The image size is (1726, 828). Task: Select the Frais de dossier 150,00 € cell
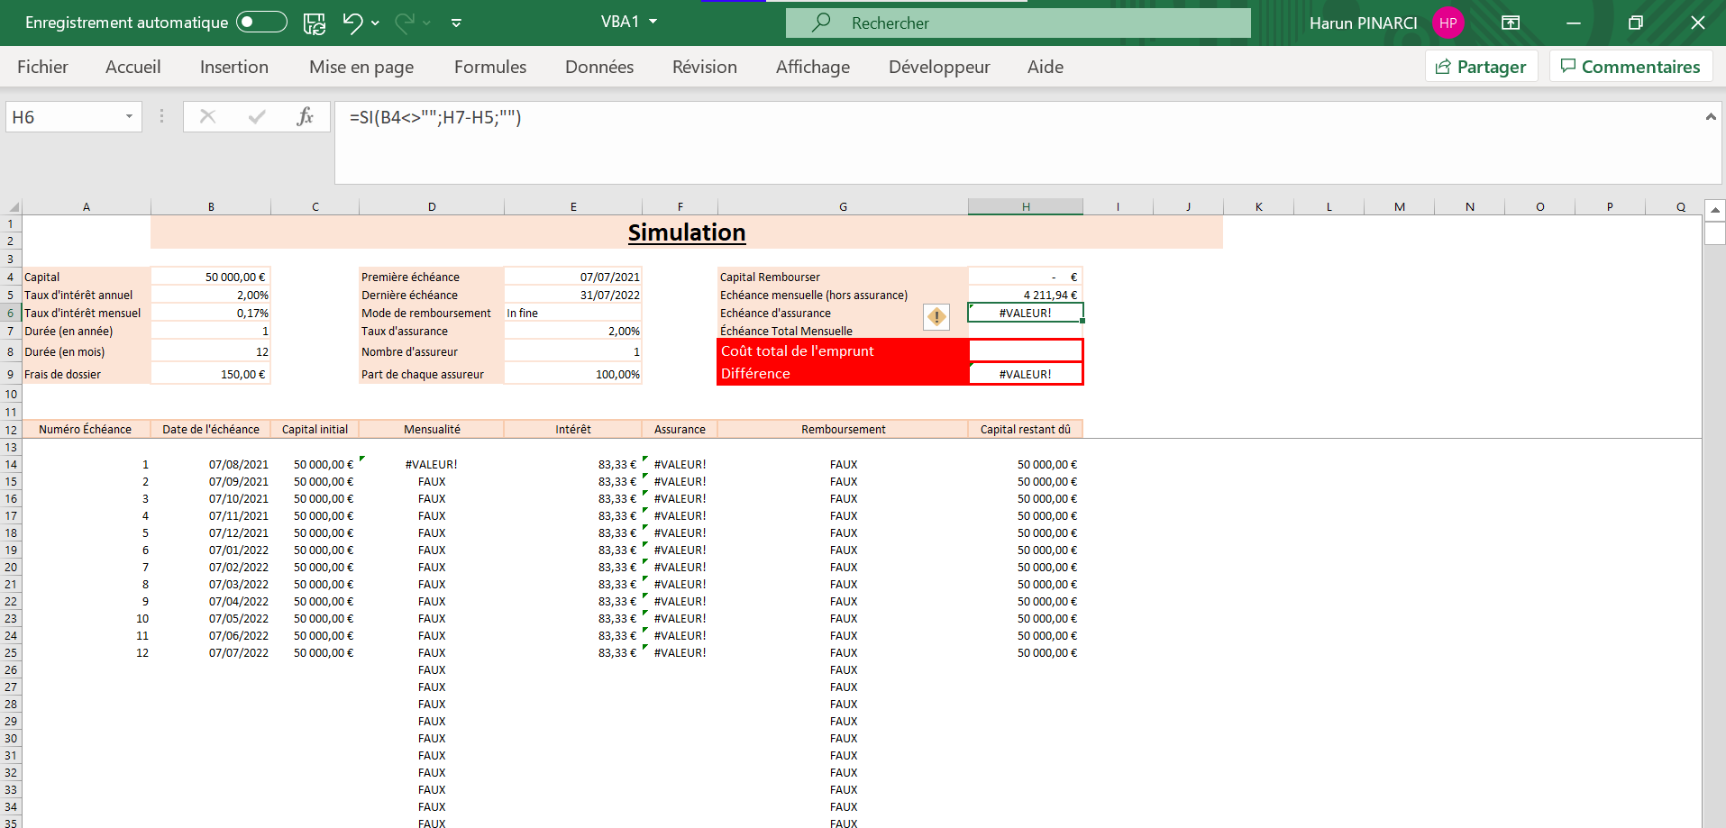211,374
